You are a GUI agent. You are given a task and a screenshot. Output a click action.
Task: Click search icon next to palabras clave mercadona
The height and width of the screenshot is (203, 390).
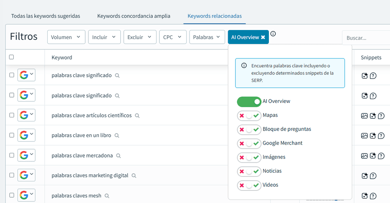point(119,156)
